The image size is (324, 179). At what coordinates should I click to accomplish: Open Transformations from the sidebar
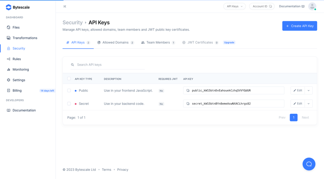[x=25, y=38]
